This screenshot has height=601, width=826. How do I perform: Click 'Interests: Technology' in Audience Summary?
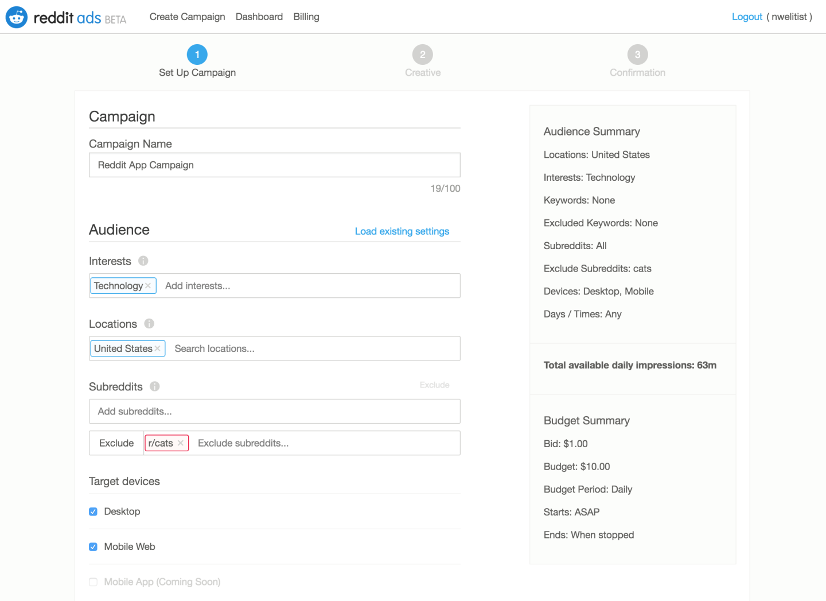click(589, 177)
